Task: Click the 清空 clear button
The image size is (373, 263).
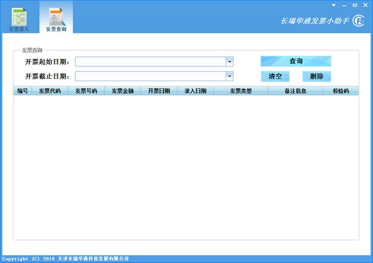Action: 275,76
